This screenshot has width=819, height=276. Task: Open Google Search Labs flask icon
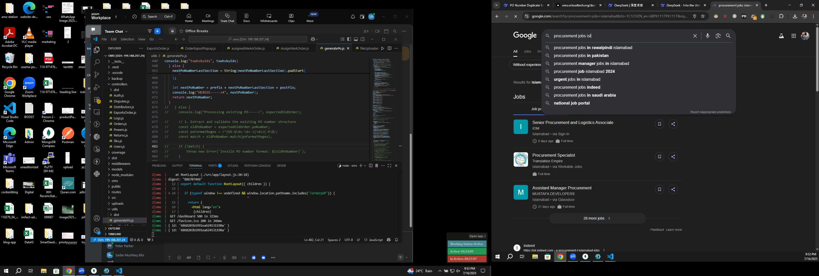[x=781, y=36]
